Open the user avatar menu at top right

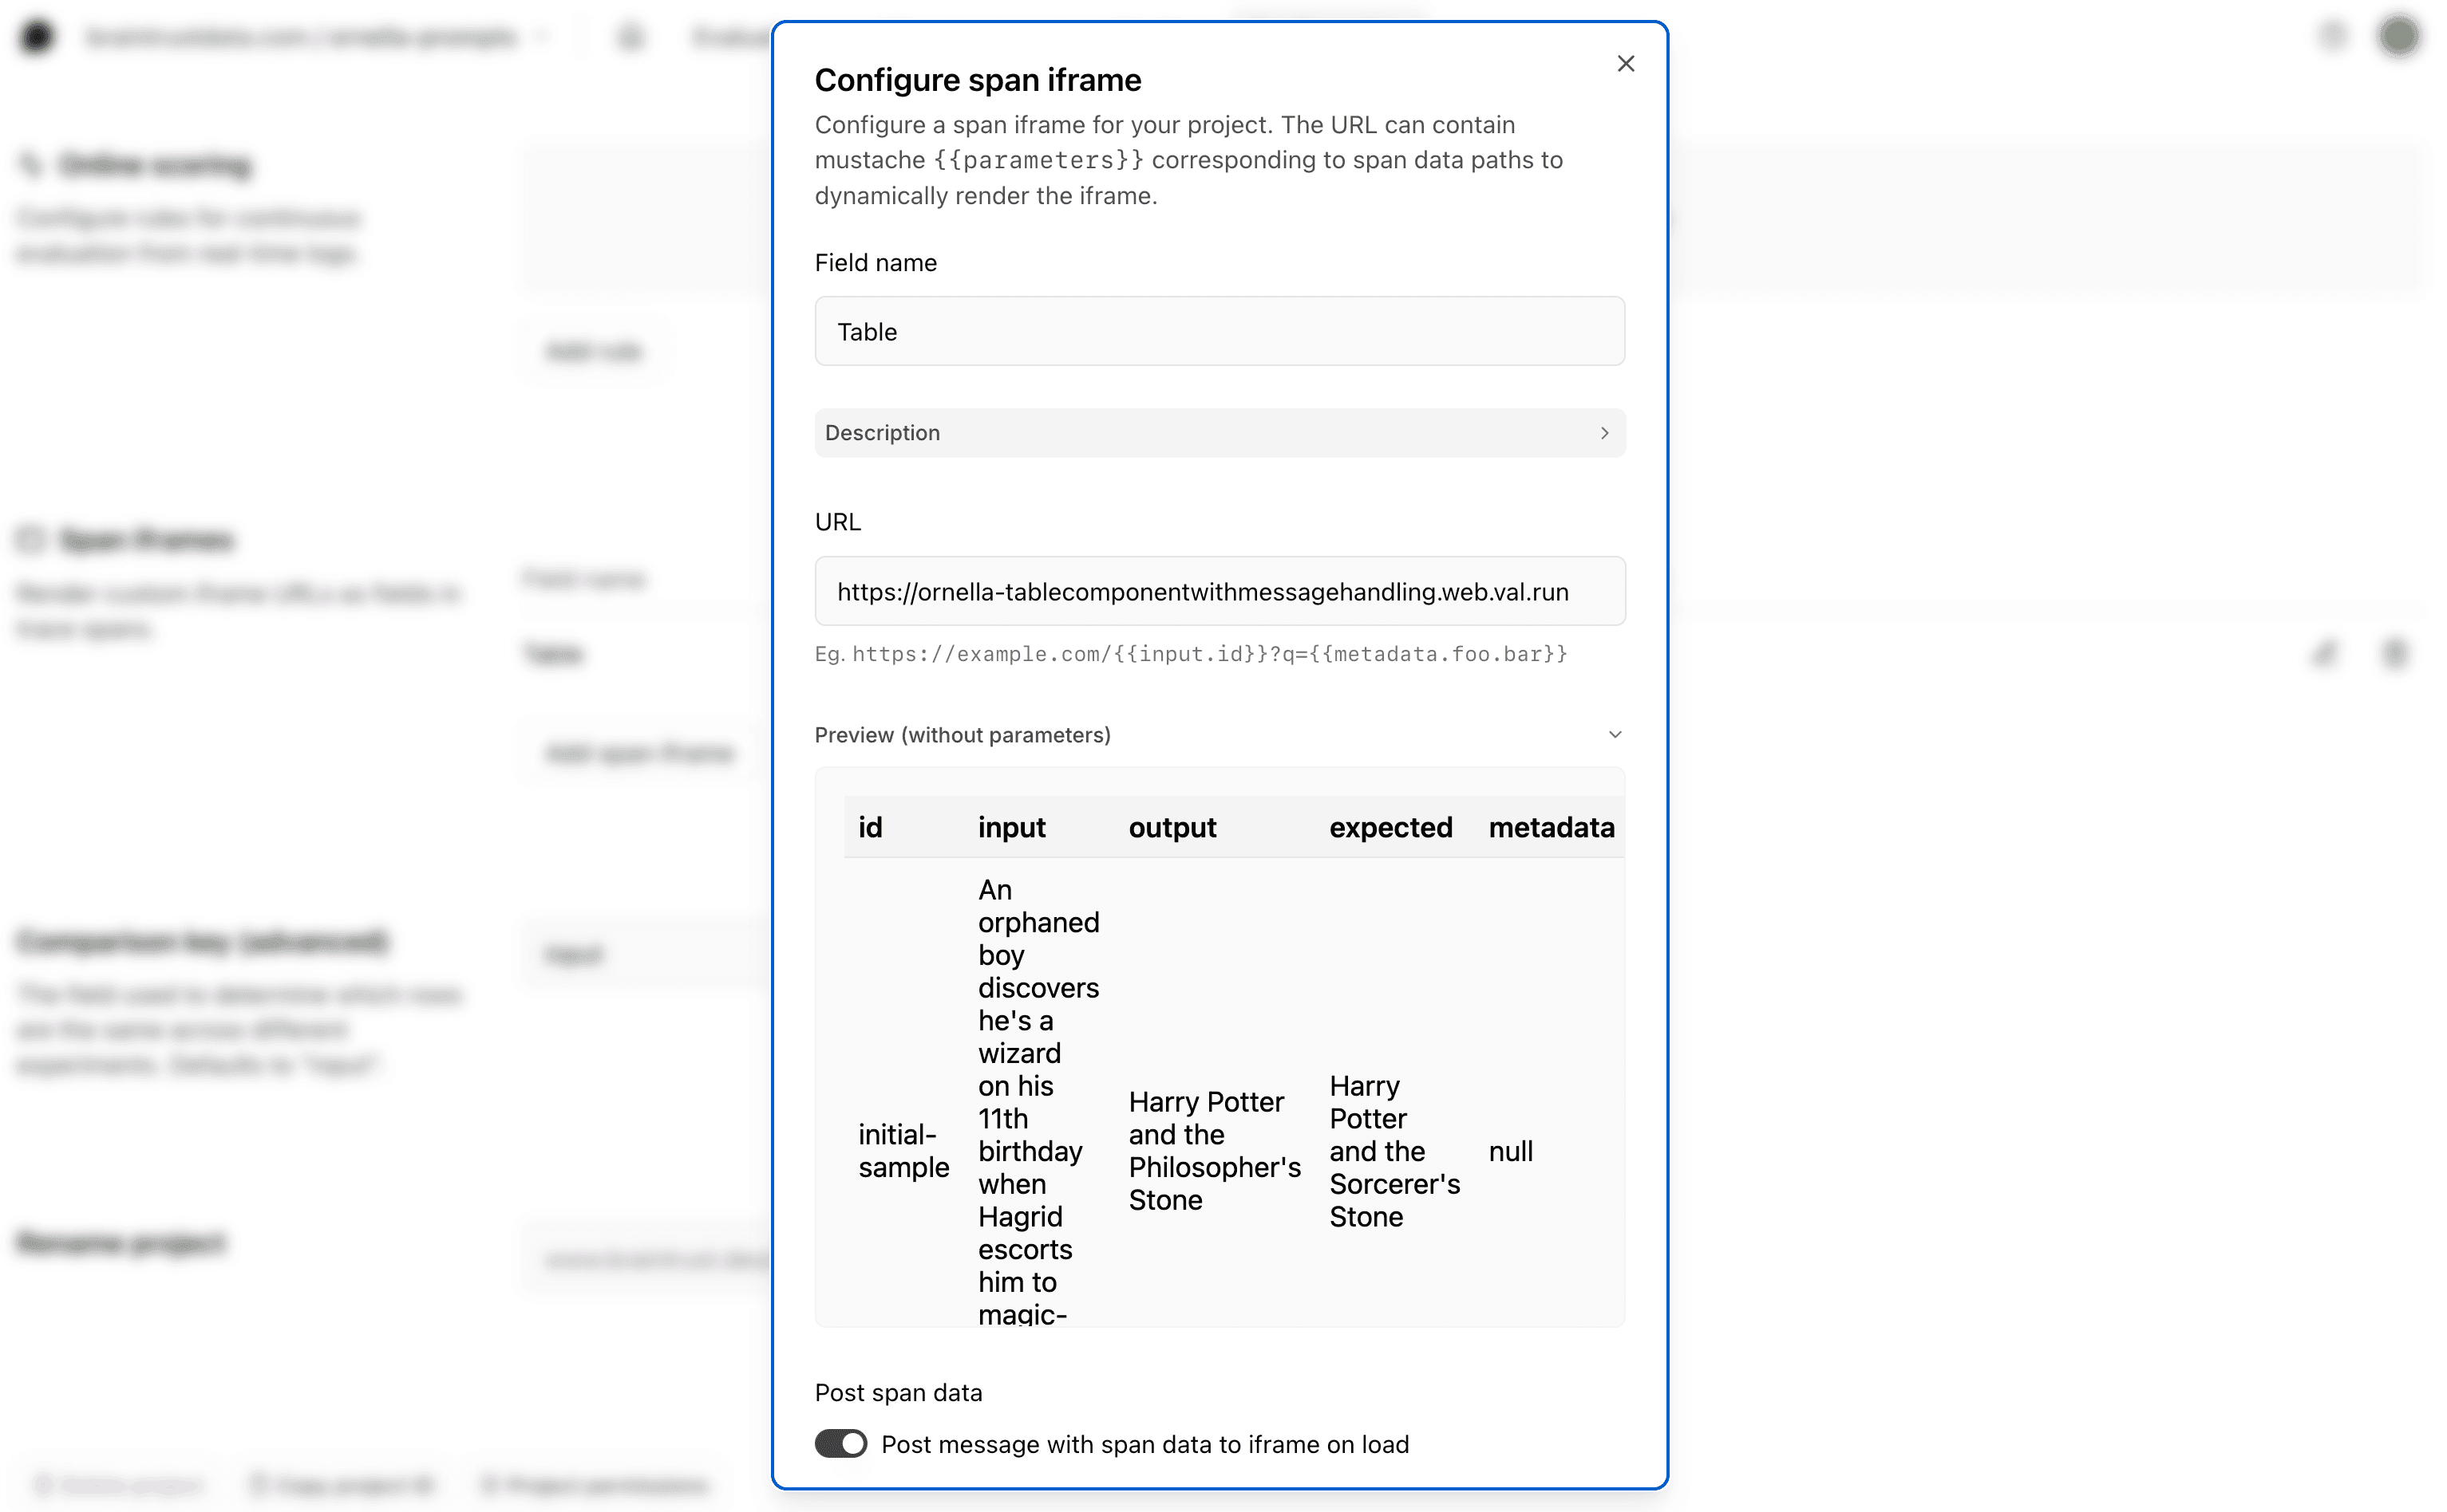tap(2399, 36)
